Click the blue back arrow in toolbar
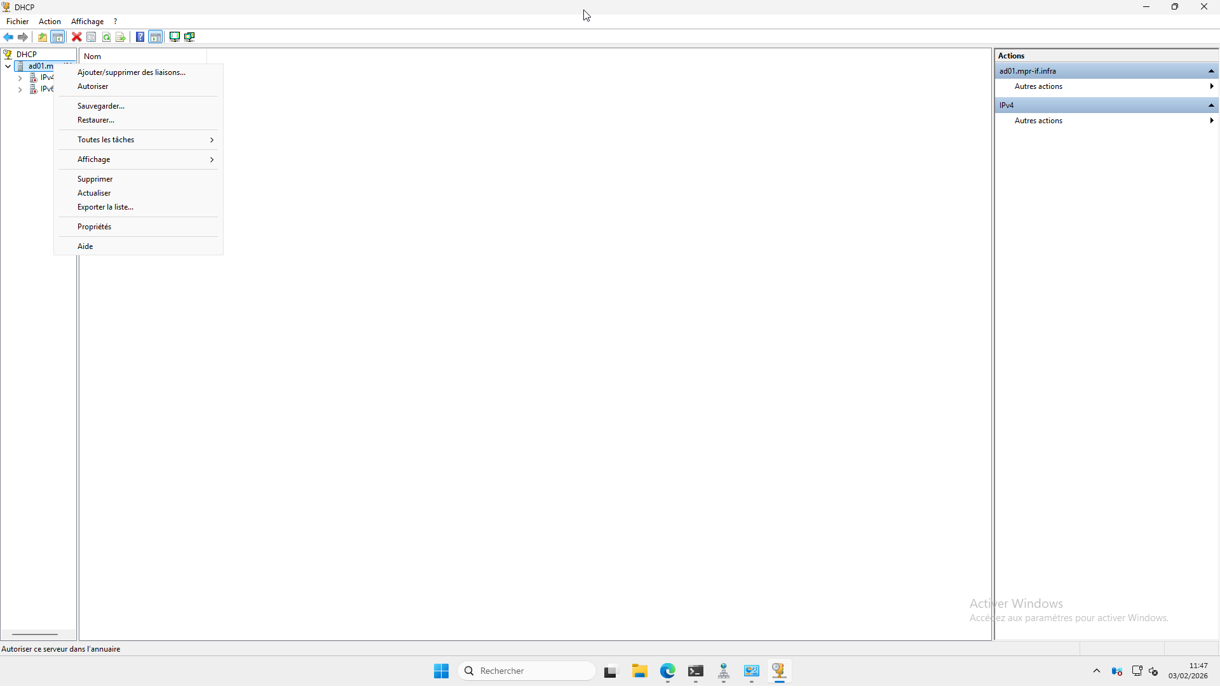 click(x=8, y=37)
